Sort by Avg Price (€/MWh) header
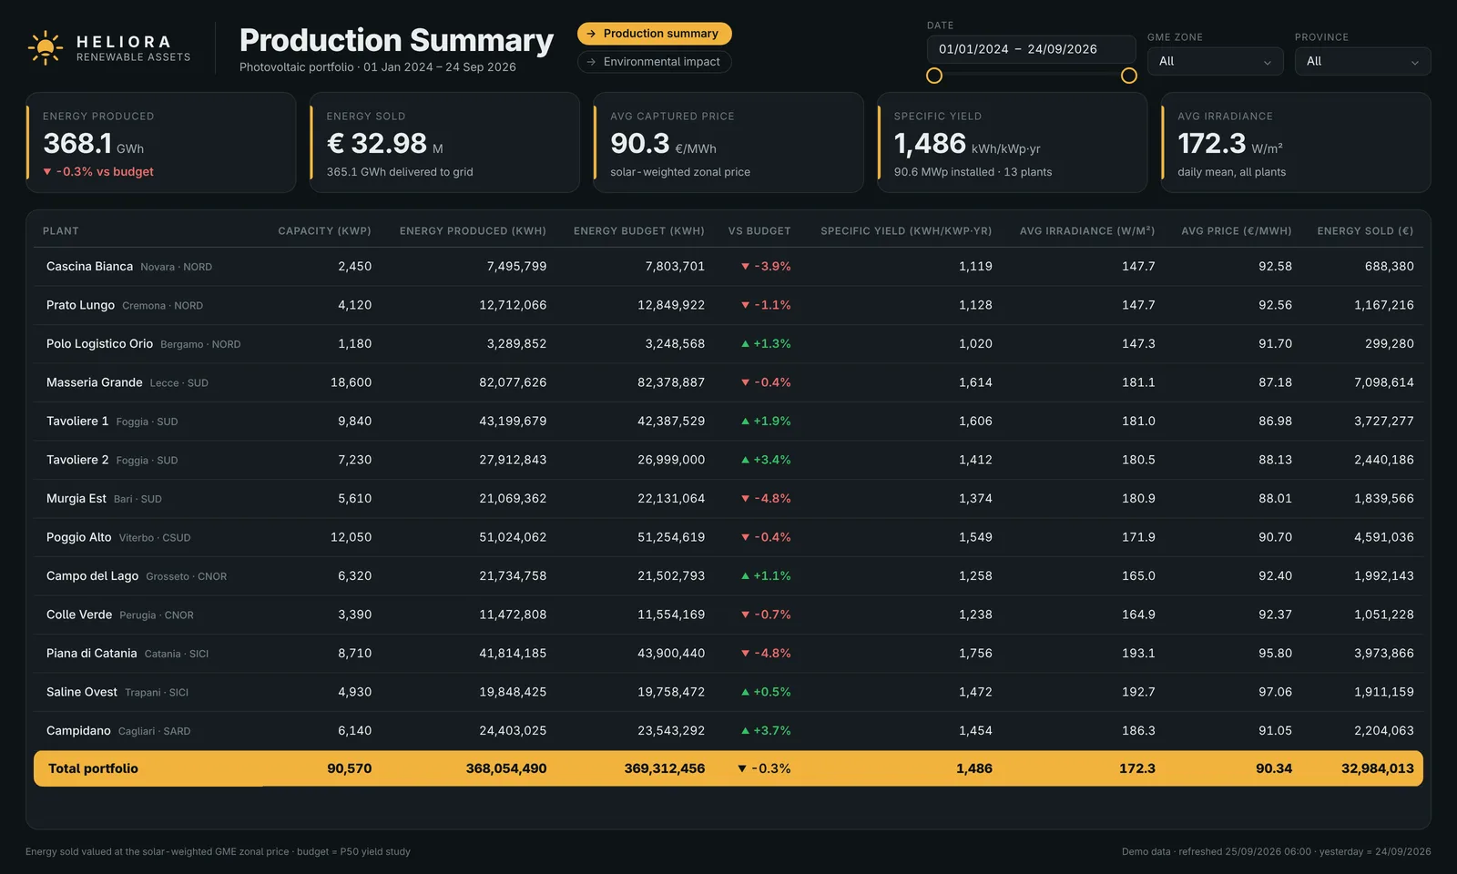The height and width of the screenshot is (874, 1457). (1237, 231)
